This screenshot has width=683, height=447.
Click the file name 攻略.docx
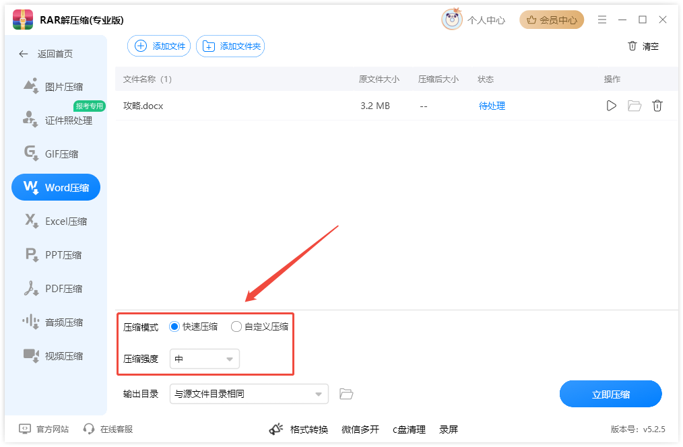(x=143, y=106)
